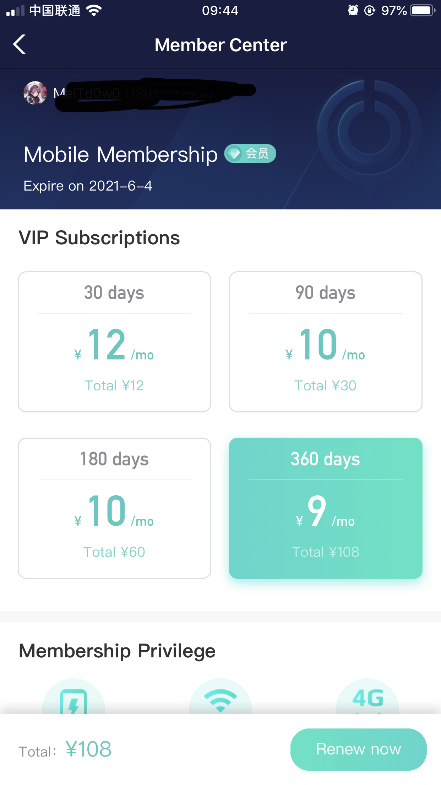Tap the back arrow icon
441x785 pixels.
20,44
